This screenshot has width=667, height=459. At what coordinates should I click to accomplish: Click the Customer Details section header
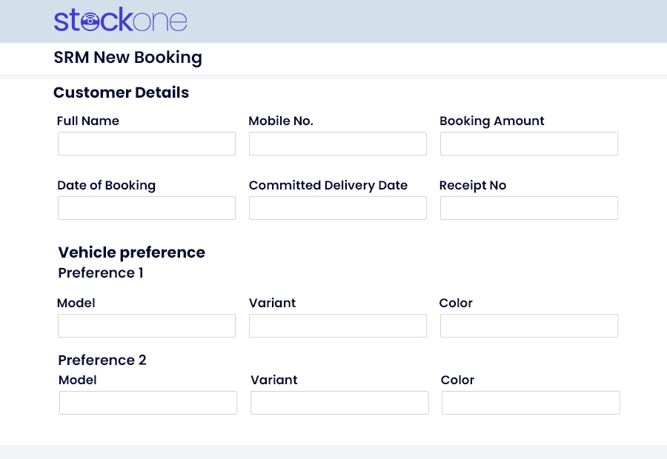(121, 93)
